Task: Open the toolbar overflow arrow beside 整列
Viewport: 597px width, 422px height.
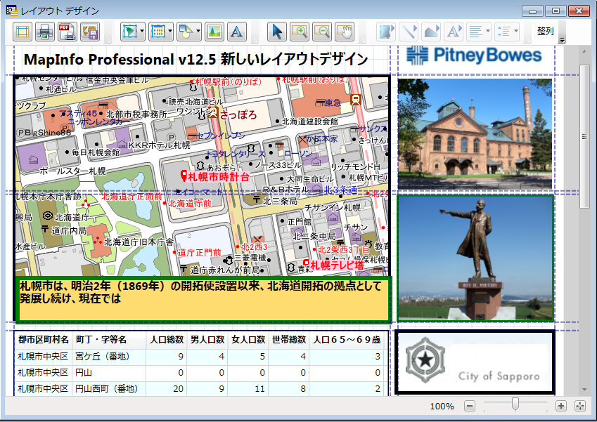Action: (562, 40)
